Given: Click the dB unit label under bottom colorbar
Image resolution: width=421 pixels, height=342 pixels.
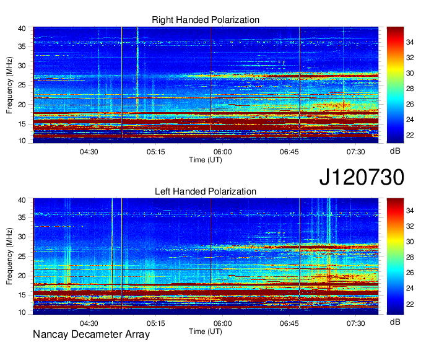Looking at the screenshot, I should tap(395, 322).
